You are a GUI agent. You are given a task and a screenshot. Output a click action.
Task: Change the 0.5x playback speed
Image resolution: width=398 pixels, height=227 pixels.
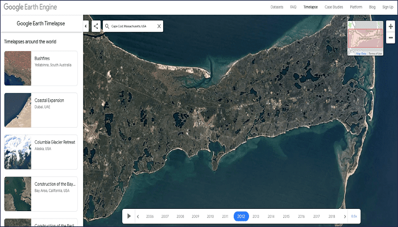click(354, 216)
